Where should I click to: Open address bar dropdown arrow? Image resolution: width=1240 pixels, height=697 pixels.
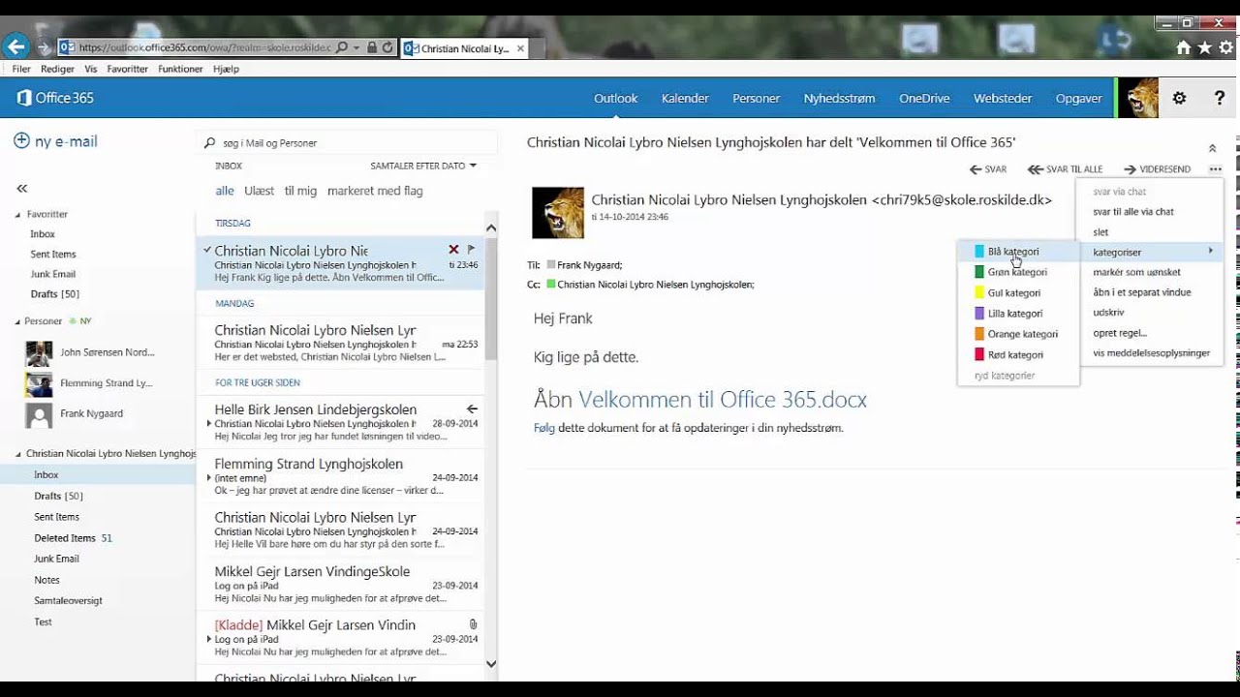coord(356,47)
